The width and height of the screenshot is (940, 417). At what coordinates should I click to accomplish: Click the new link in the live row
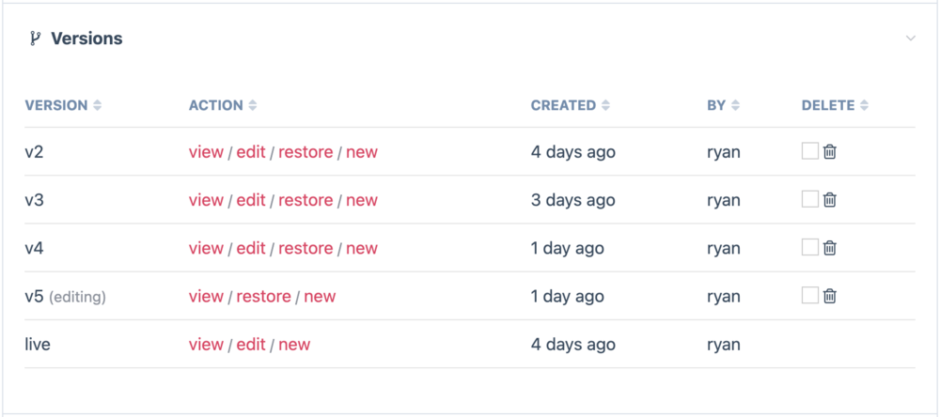294,345
